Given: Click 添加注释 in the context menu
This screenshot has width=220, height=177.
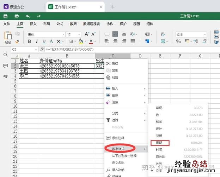Looking at the screenshot, I should (118, 138).
